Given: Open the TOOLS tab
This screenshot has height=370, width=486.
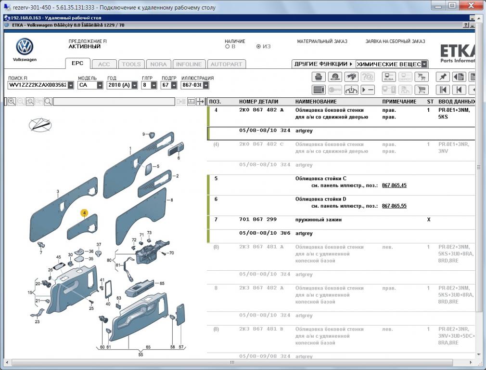Looking at the screenshot, I should [131, 64].
